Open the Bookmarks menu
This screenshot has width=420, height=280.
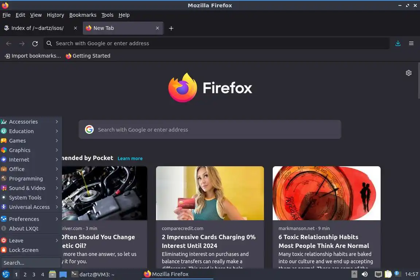tap(83, 15)
